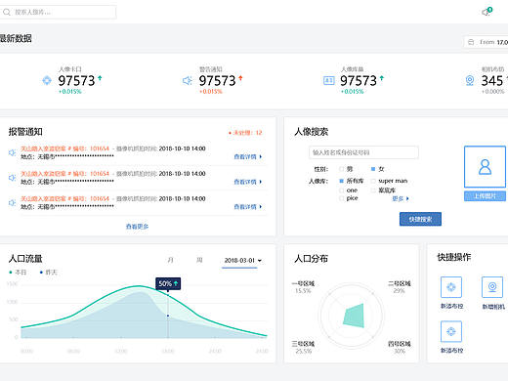508x381 pixels.
Task: Open details link of first alarm row
Action: pyautogui.click(x=248, y=156)
